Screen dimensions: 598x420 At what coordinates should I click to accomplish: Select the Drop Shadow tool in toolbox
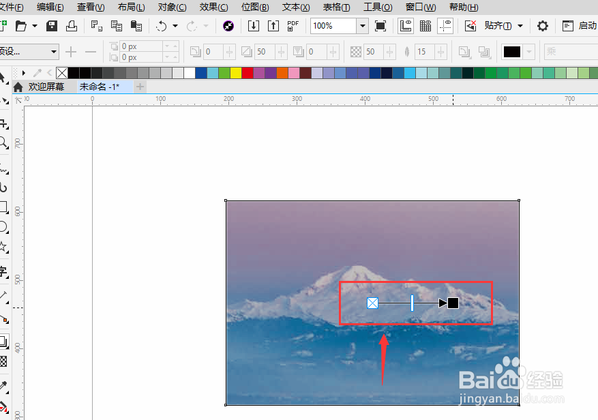(4, 342)
